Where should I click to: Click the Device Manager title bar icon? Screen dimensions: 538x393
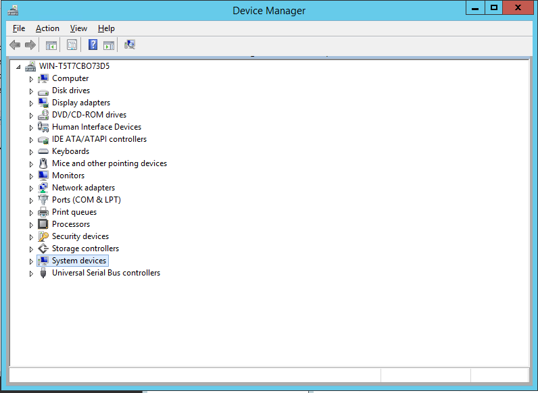tap(13, 10)
